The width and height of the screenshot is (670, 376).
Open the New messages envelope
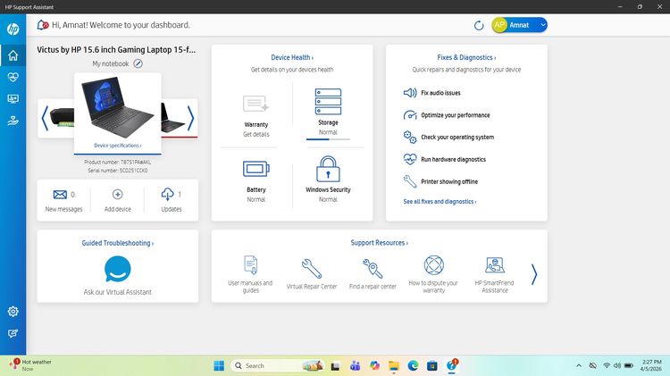click(60, 195)
